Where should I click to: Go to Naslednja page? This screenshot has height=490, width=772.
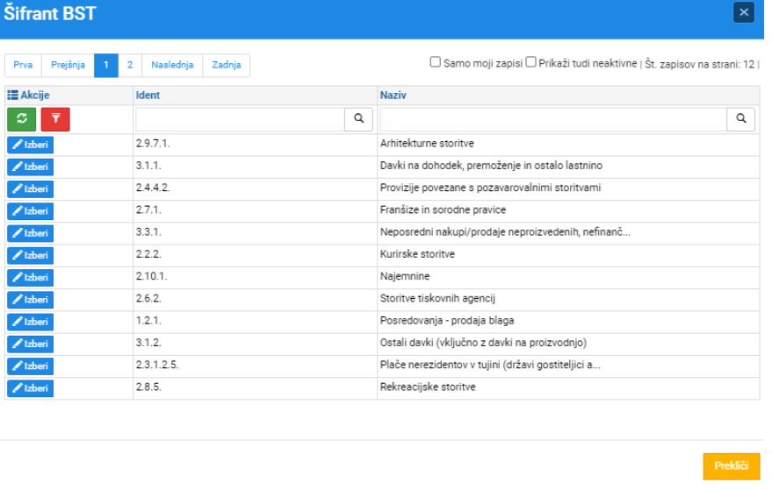click(172, 66)
